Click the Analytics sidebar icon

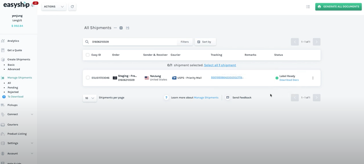point(3,41)
